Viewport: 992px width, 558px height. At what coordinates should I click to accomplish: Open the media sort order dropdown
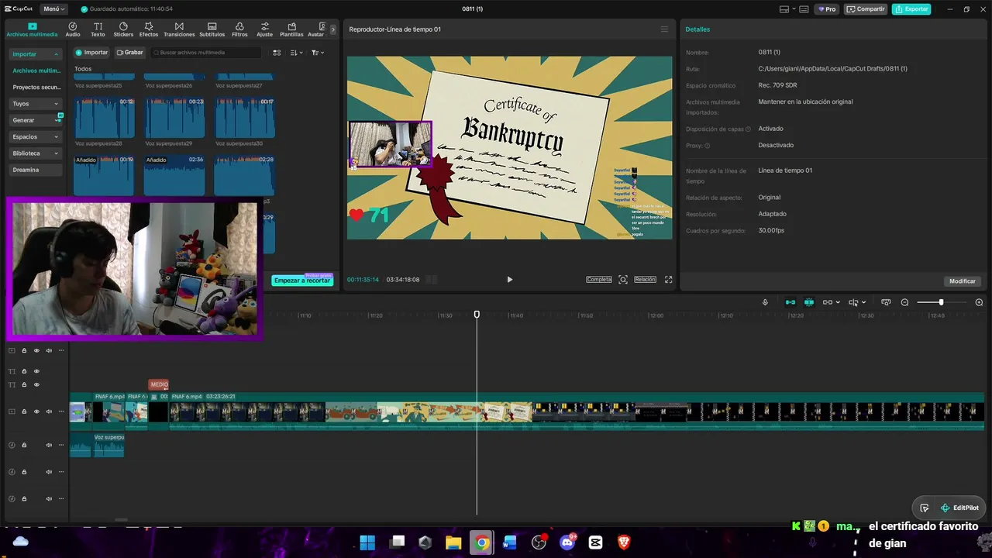tap(296, 53)
